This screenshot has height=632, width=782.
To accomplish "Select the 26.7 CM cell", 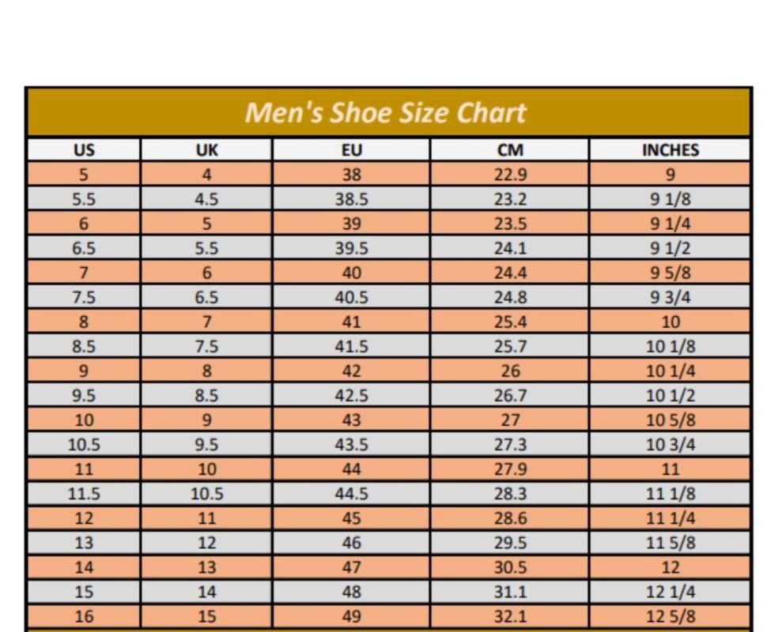I will (510, 395).
